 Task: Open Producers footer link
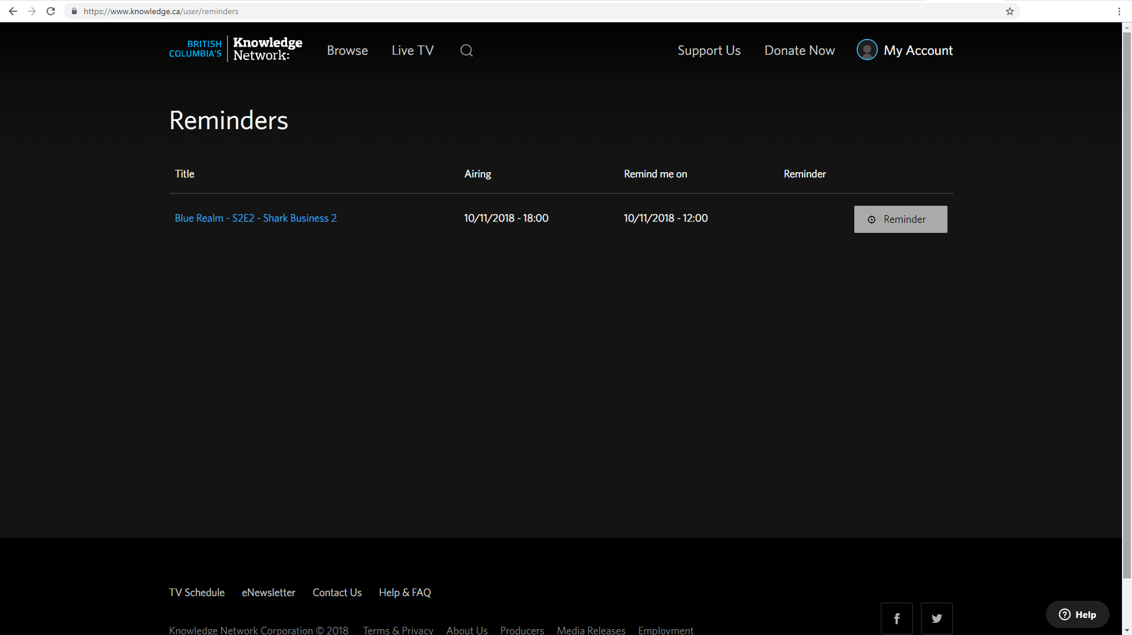pyautogui.click(x=522, y=630)
